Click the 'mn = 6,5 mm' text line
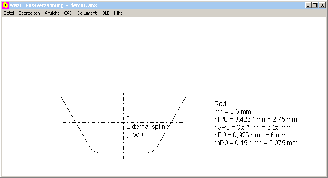The width and height of the screenshot is (328, 178). [233, 111]
